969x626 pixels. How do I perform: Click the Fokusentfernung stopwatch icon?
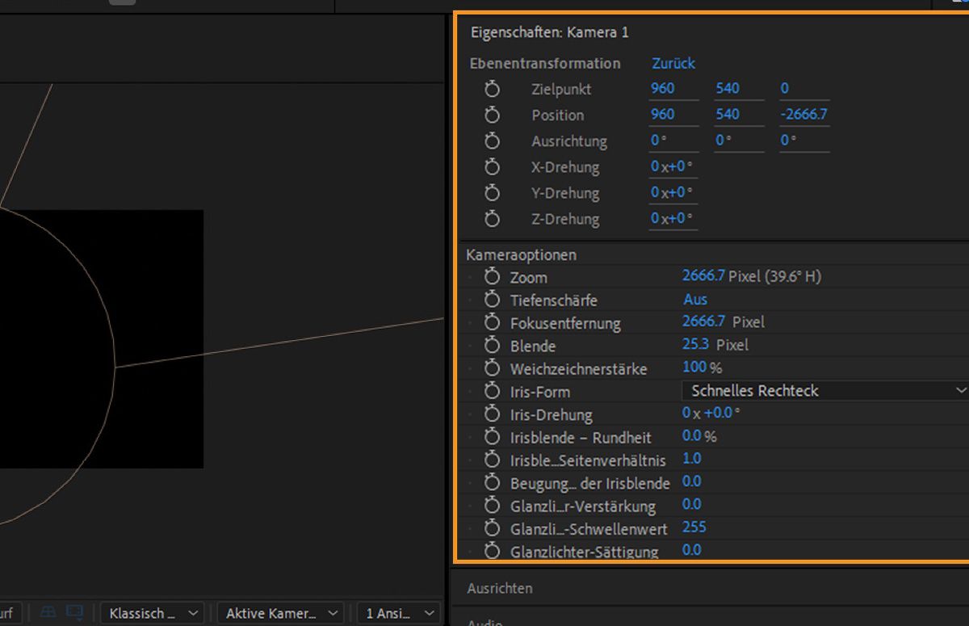click(x=493, y=323)
